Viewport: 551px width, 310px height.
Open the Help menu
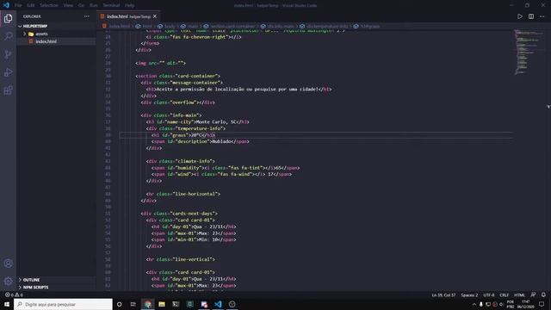point(130,5)
